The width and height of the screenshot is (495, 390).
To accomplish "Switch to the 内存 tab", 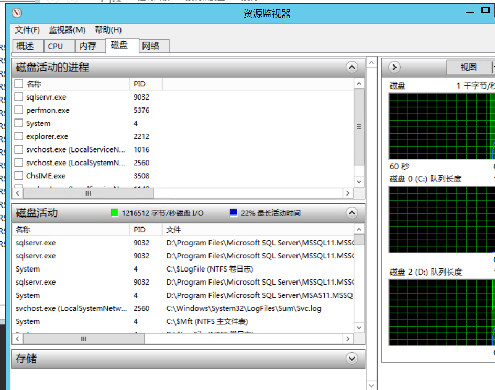I will click(x=90, y=46).
